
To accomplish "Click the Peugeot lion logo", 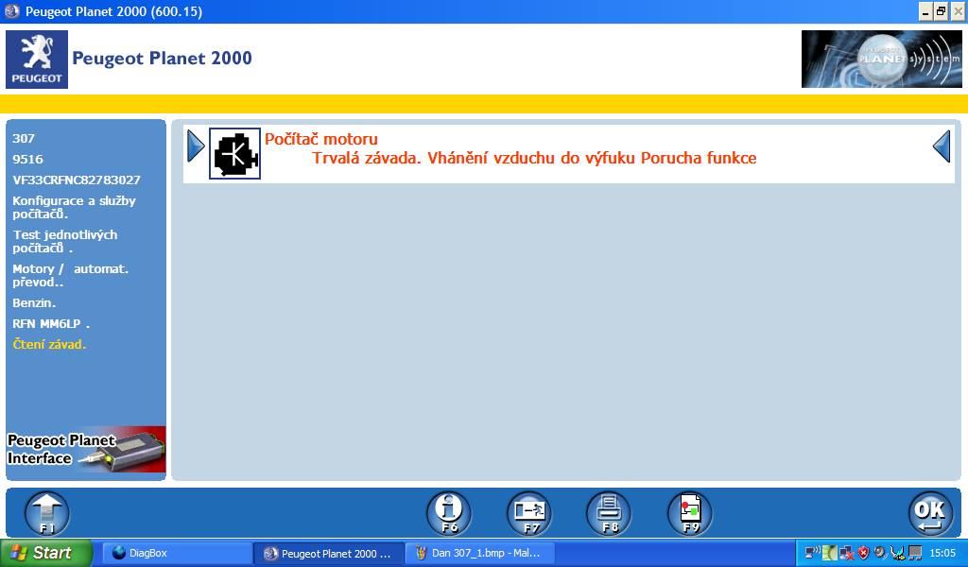I will point(37,60).
